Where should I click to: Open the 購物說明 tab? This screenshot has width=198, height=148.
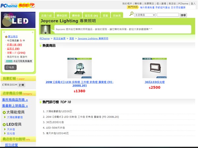pyautogui.click(x=62, y=15)
